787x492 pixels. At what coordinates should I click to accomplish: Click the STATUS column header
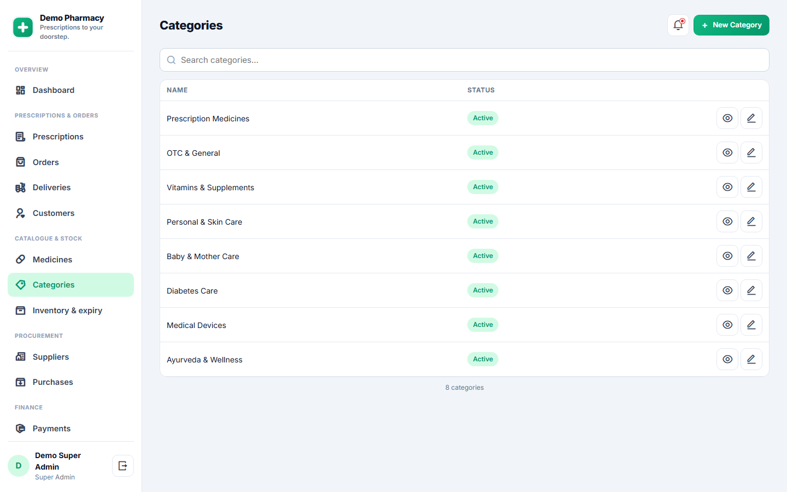coord(481,90)
